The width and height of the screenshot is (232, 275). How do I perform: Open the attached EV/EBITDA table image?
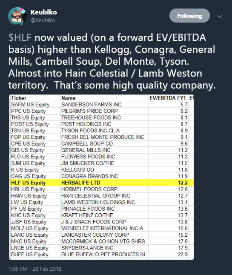[101, 177]
